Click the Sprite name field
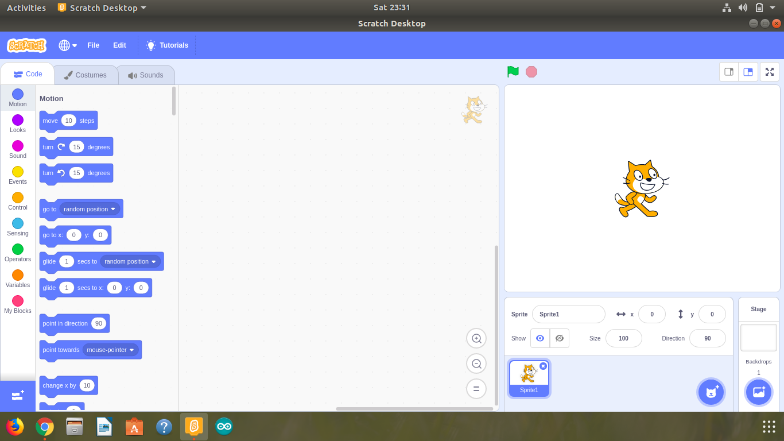Screen dimensions: 784x441 569,314
